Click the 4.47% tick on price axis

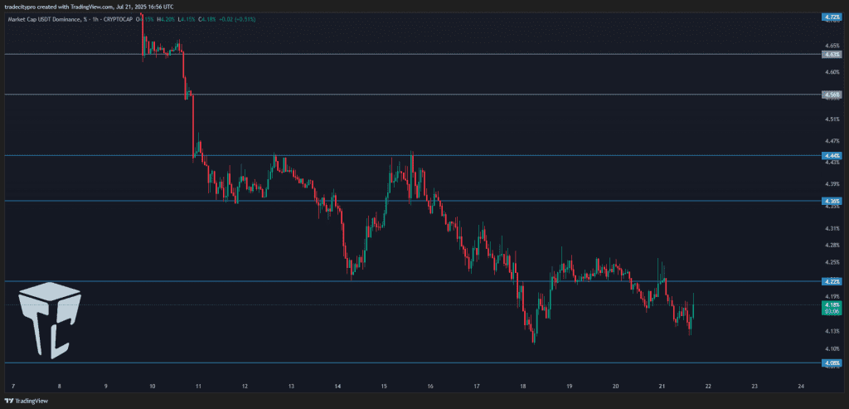(831, 140)
